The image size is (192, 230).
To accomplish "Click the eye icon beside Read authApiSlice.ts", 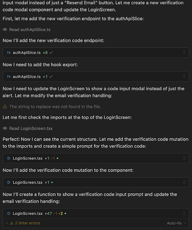I will [5, 29].
